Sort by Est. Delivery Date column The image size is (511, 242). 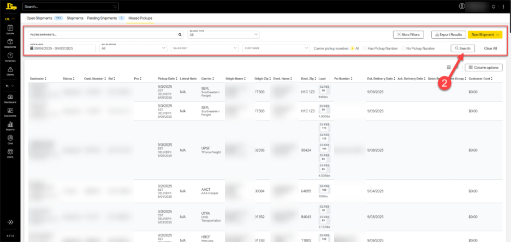click(x=381, y=78)
